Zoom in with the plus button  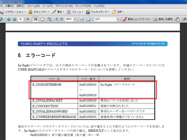pyautogui.click(x=62, y=19)
